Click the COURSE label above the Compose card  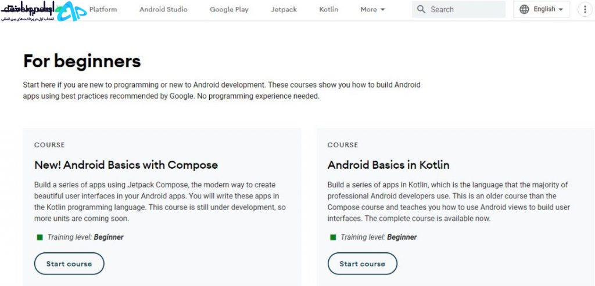pyautogui.click(x=49, y=144)
